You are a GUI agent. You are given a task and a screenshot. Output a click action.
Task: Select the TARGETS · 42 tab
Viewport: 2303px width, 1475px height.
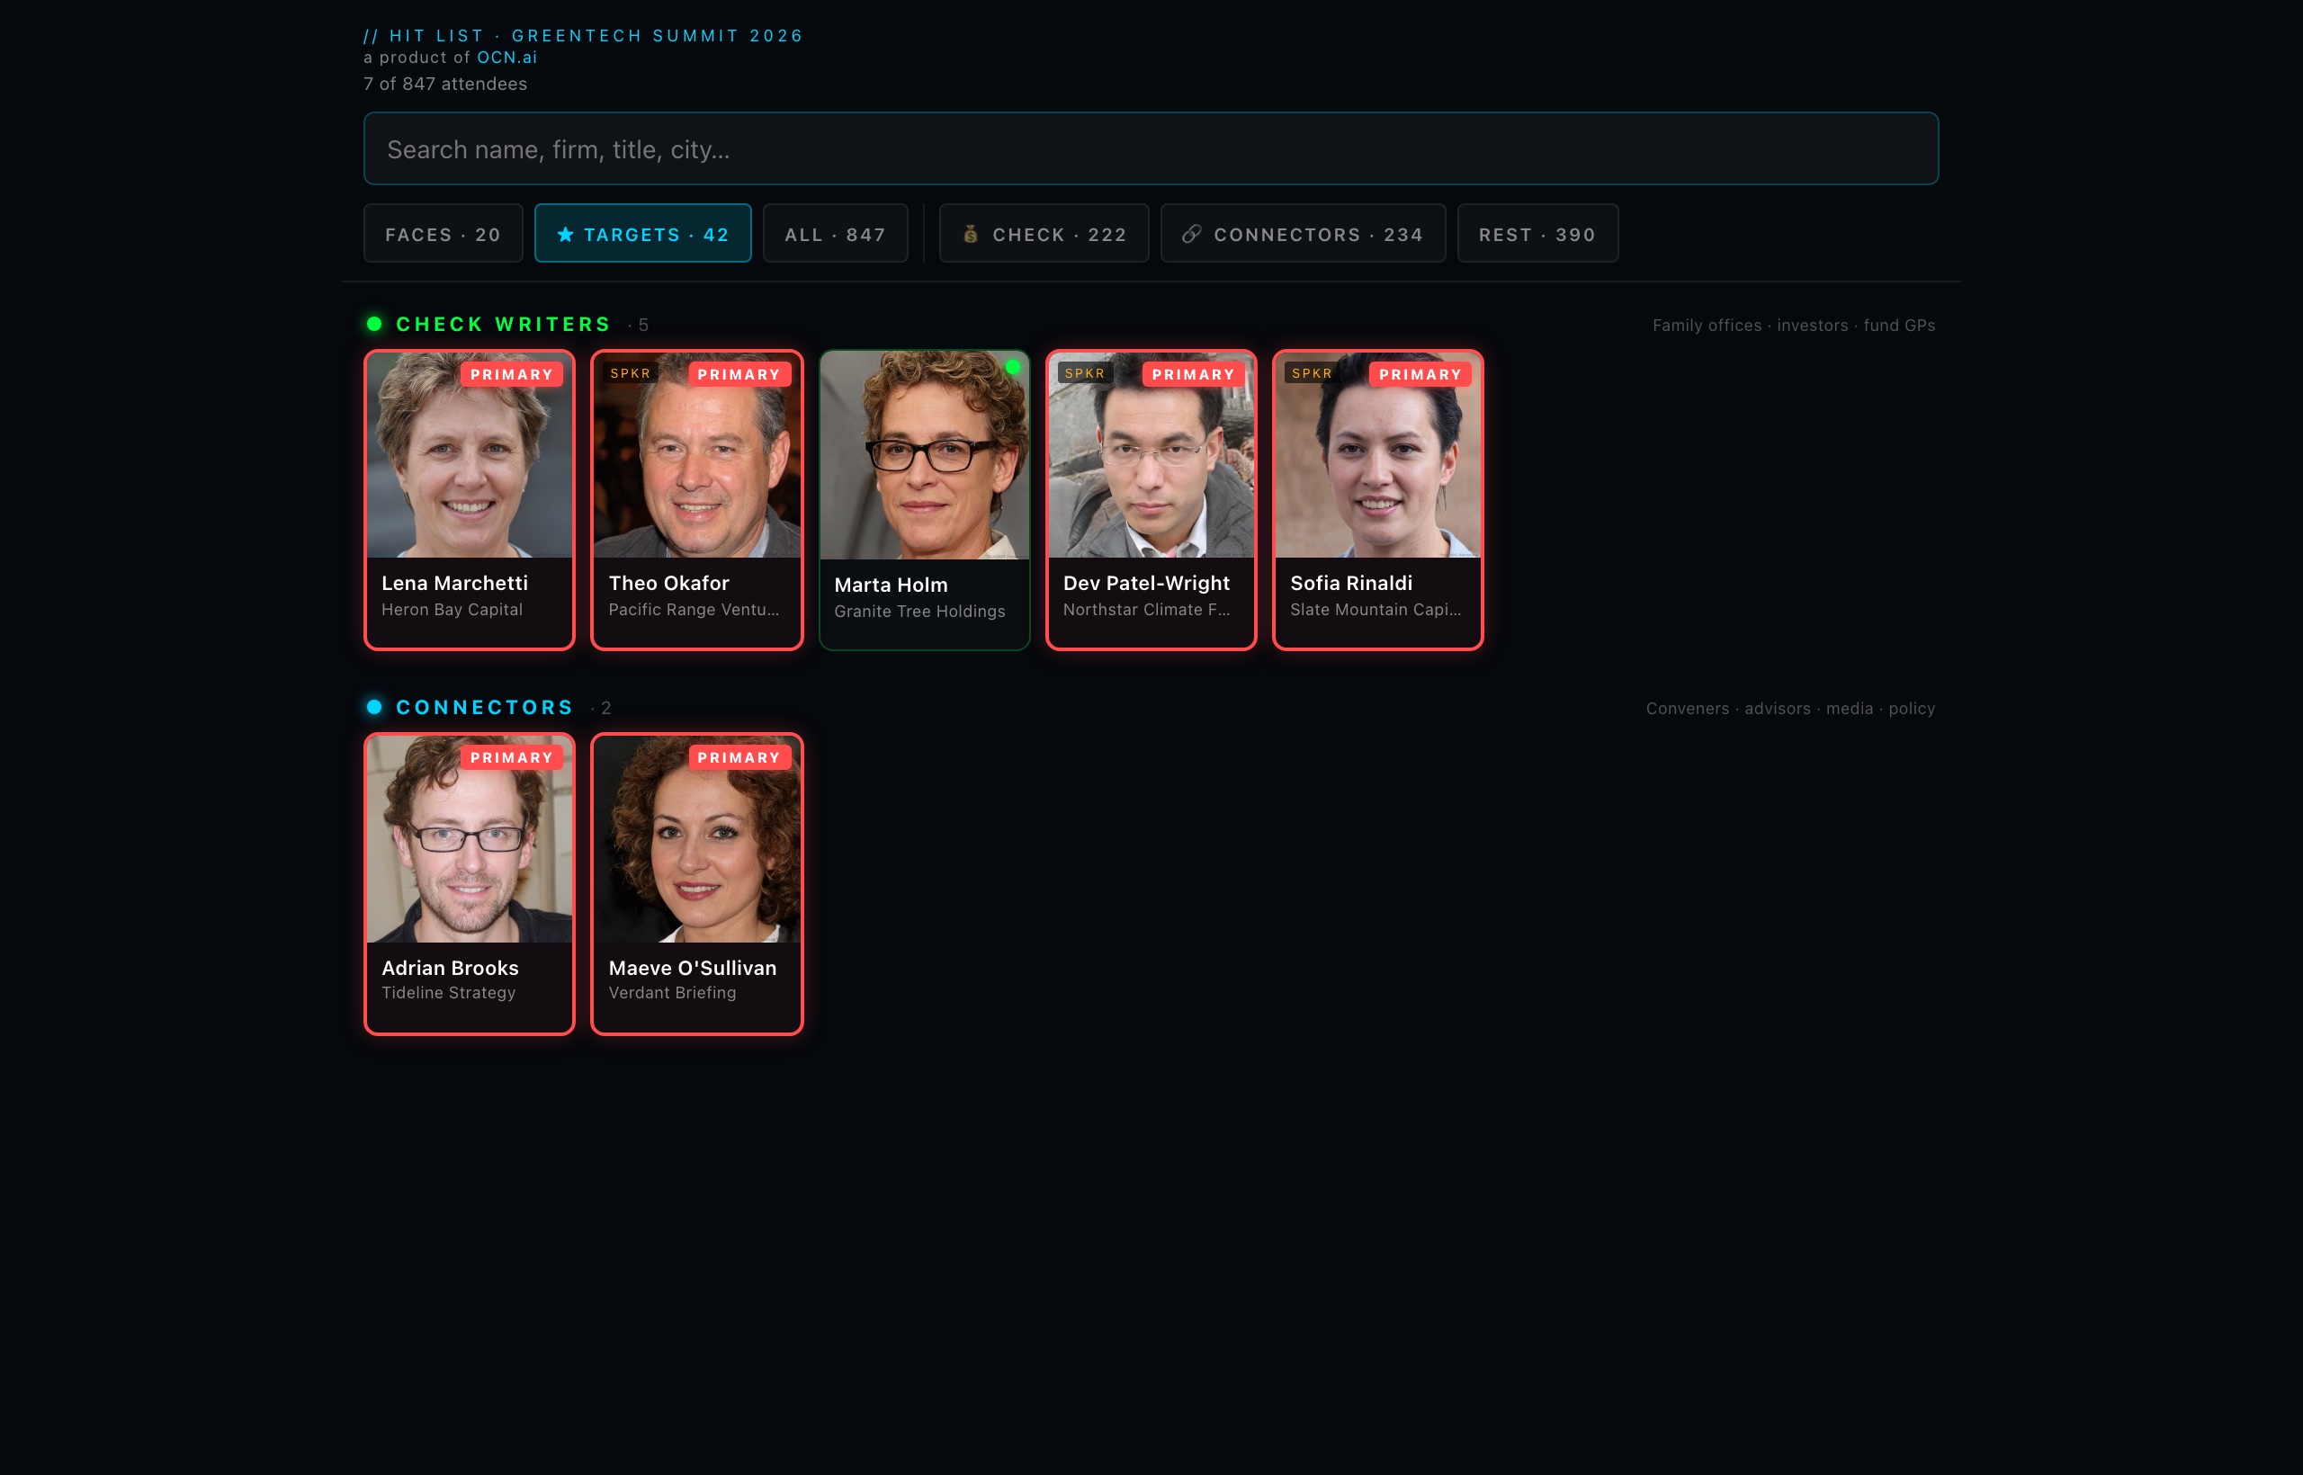643,234
